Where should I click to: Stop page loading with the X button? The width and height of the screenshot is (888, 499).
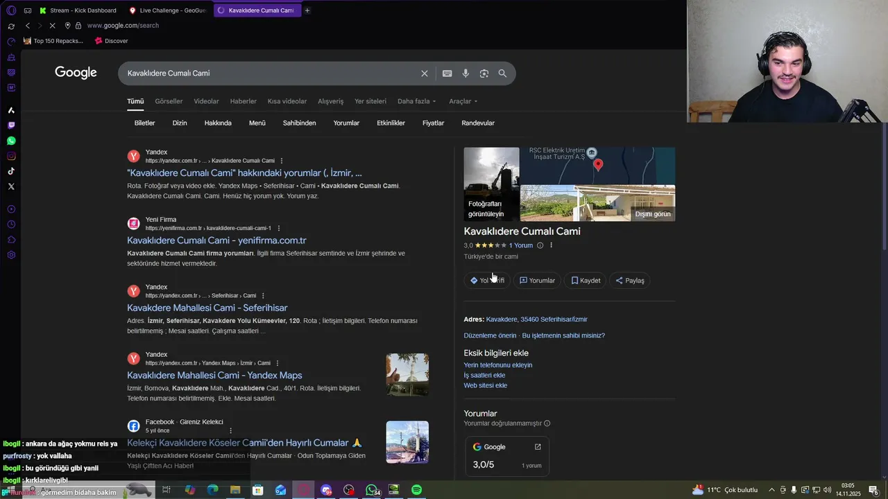53,26
